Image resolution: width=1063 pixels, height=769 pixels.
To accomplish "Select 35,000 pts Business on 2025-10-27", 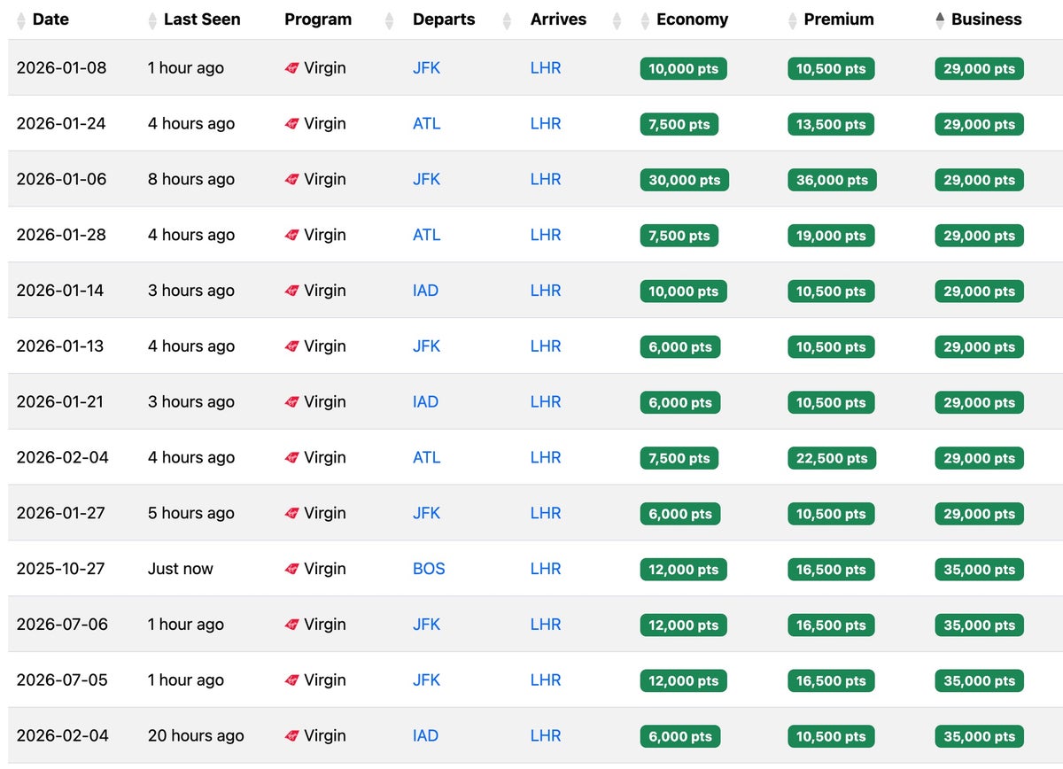I will [x=980, y=570].
